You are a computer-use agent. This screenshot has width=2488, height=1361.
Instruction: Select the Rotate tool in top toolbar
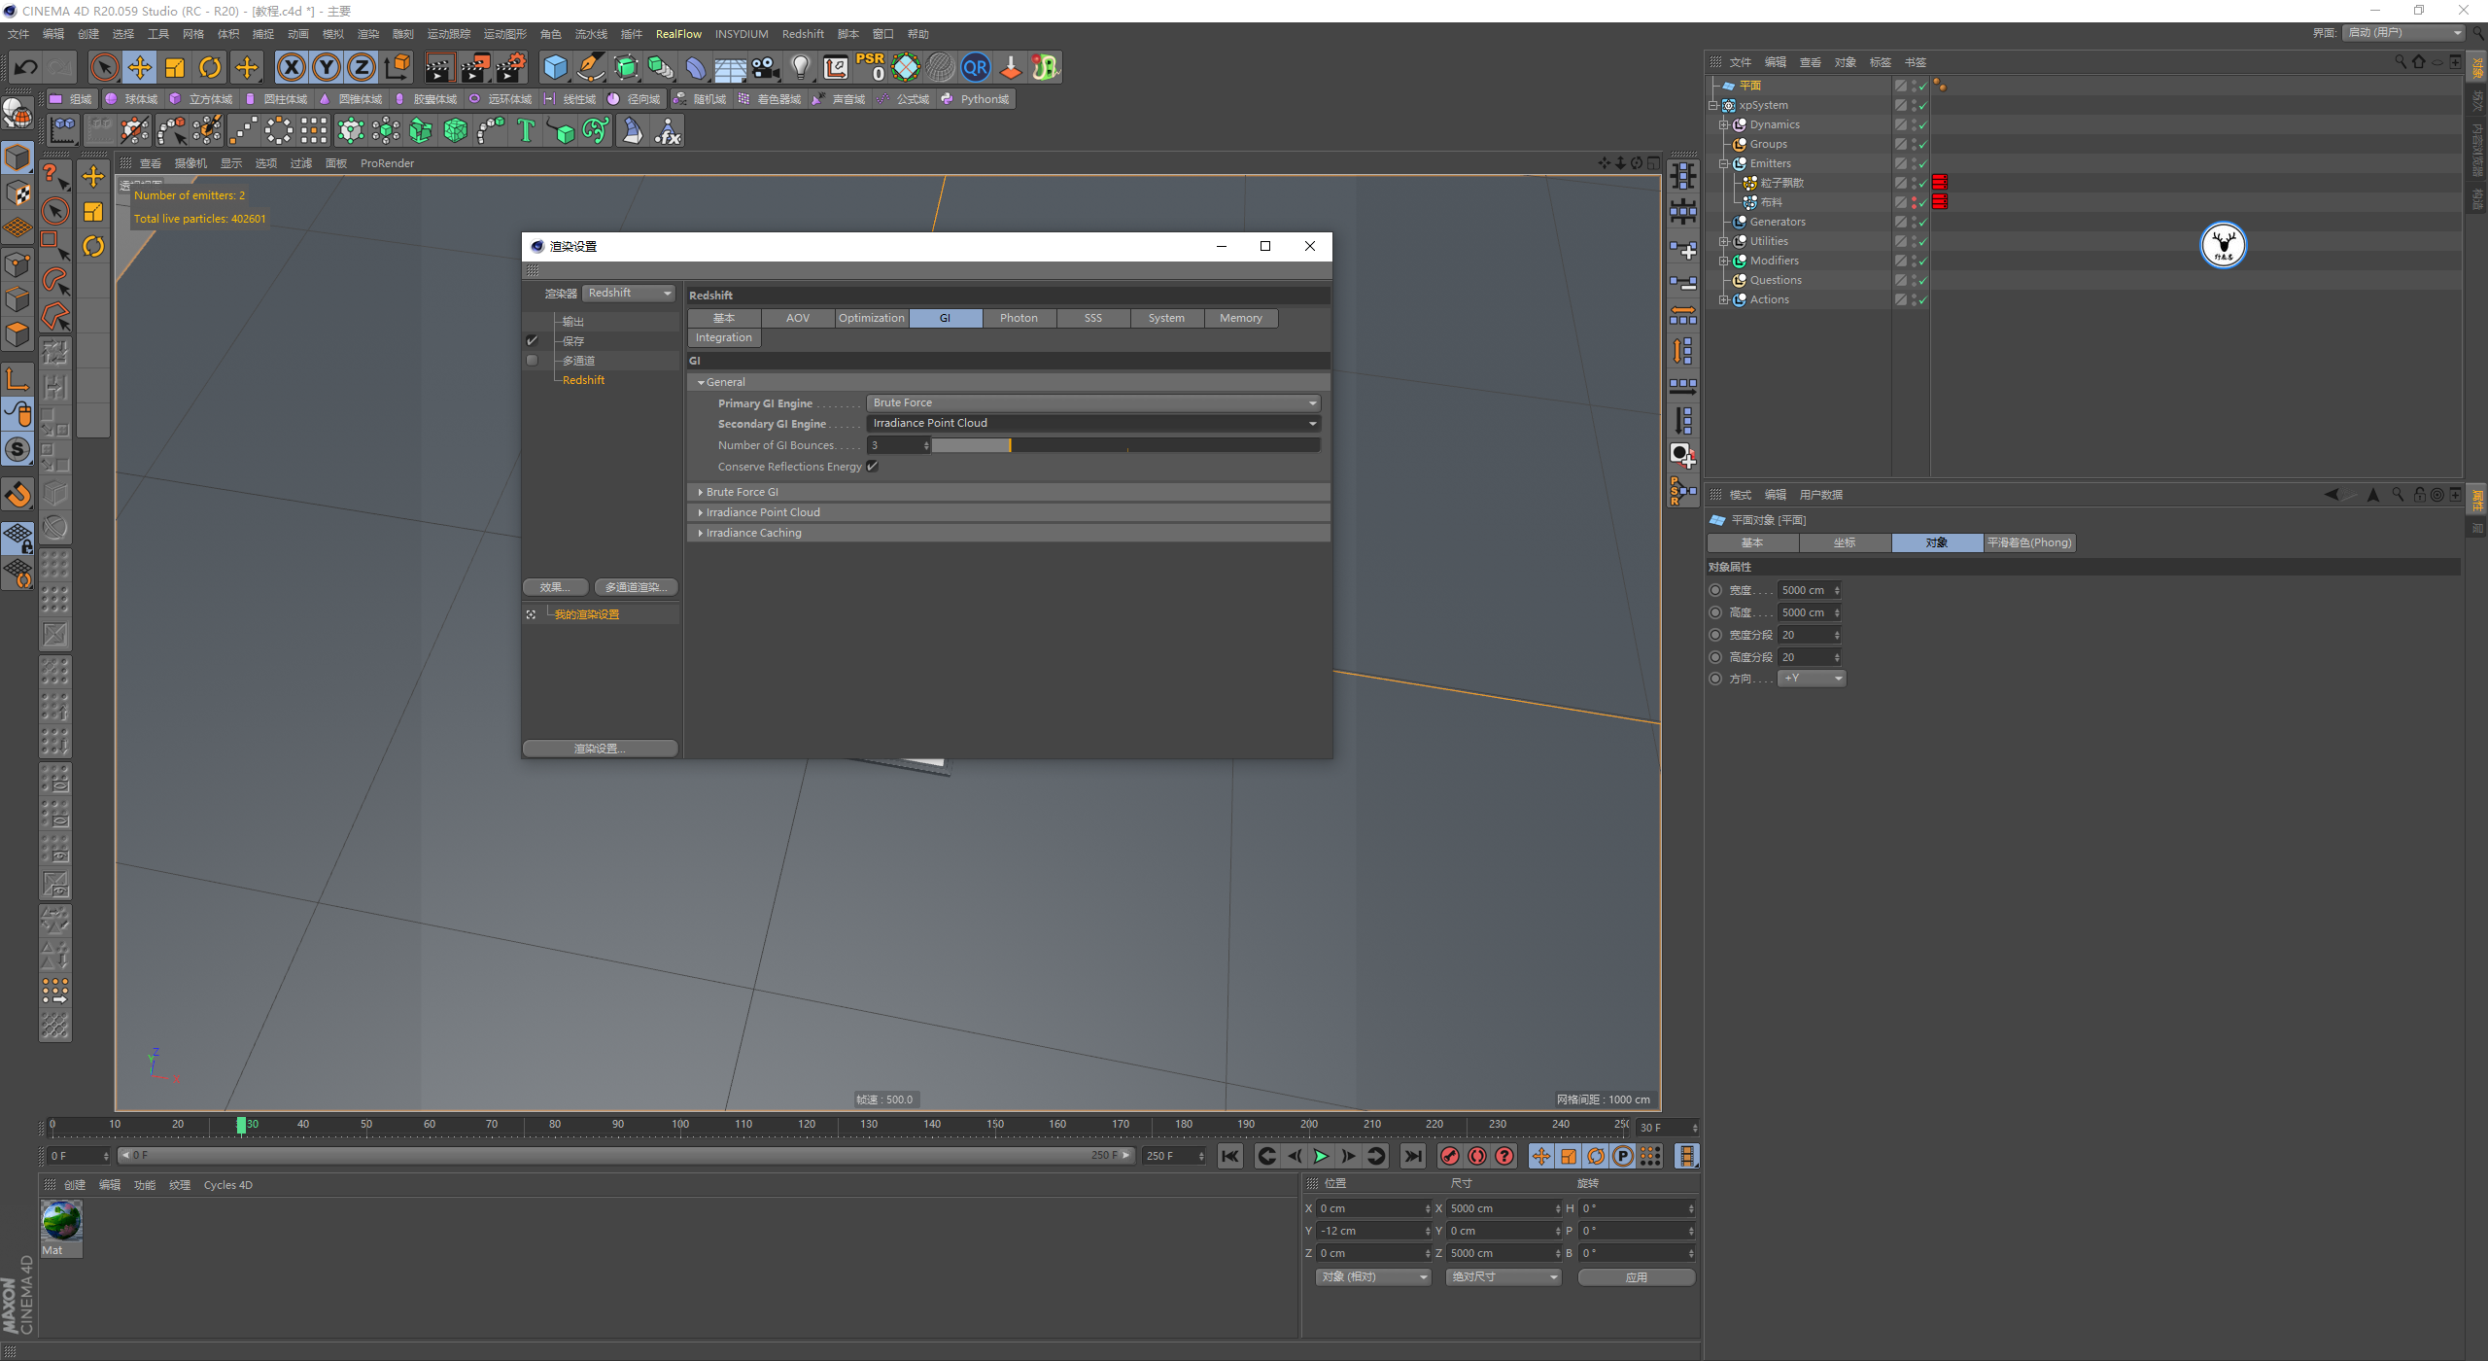pos(210,67)
